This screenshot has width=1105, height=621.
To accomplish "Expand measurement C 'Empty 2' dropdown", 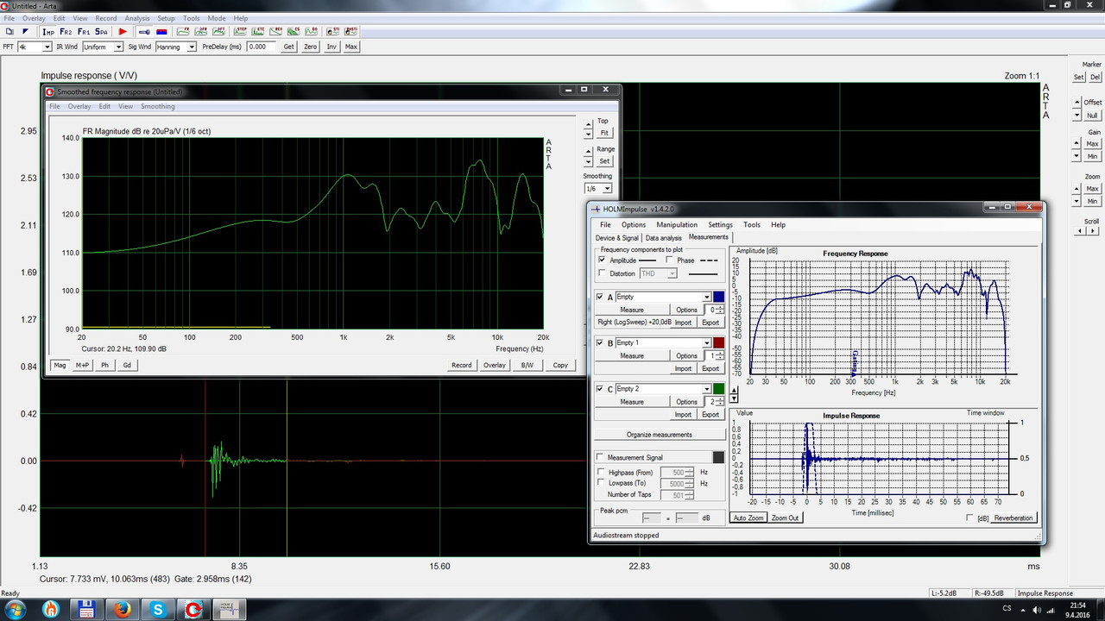I will coord(707,389).
